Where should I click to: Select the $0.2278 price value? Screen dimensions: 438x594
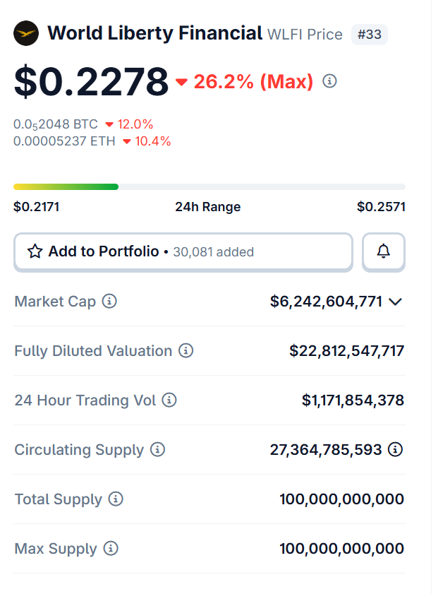pyautogui.click(x=91, y=81)
